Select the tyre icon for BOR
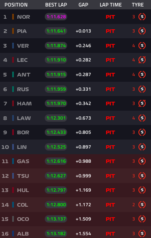151x238 pixels. coord(142,132)
